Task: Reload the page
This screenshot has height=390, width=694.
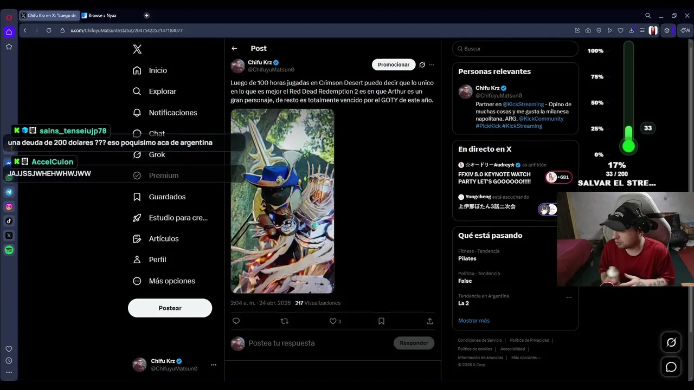Action: tap(49, 30)
